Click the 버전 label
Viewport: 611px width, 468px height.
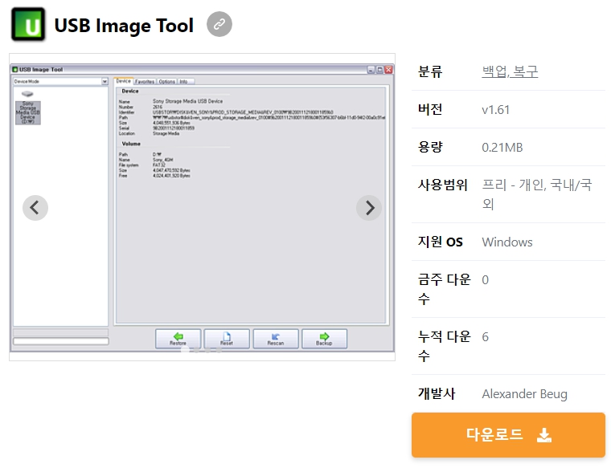point(430,109)
